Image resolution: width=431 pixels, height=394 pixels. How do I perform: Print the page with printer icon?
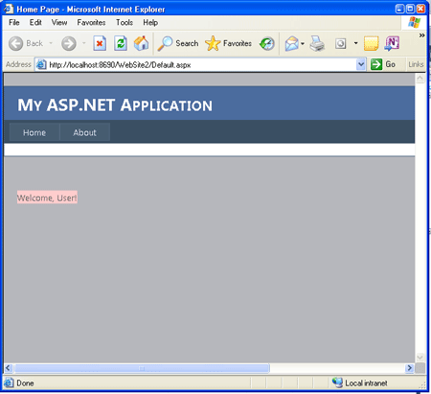(317, 43)
